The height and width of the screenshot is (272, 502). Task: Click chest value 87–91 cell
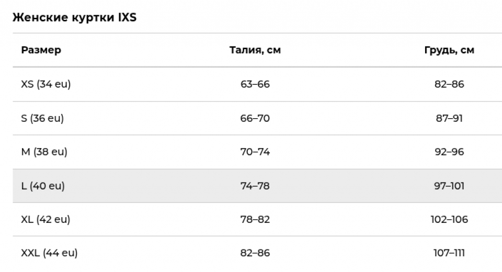[449, 118]
